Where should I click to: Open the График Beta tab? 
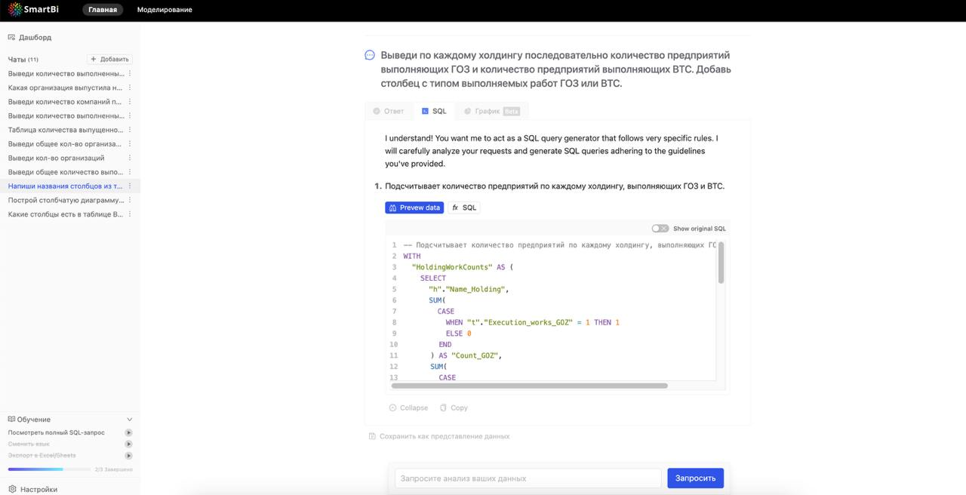(x=492, y=111)
